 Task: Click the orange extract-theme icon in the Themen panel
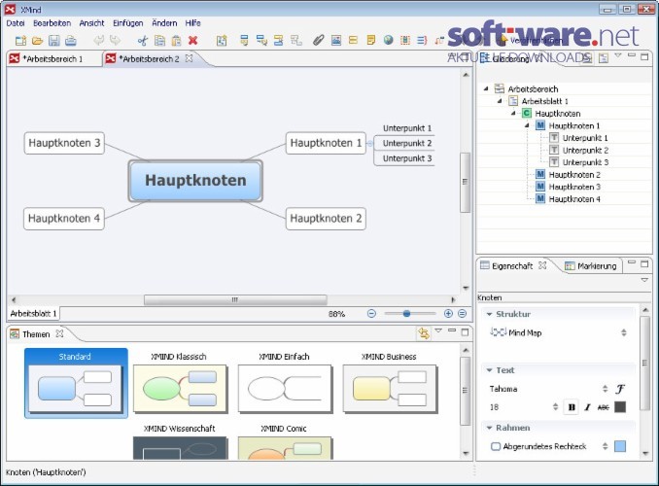pos(424,333)
